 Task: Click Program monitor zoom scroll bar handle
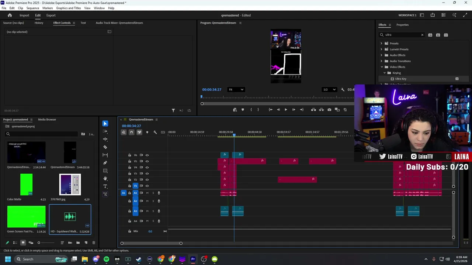[202, 104]
